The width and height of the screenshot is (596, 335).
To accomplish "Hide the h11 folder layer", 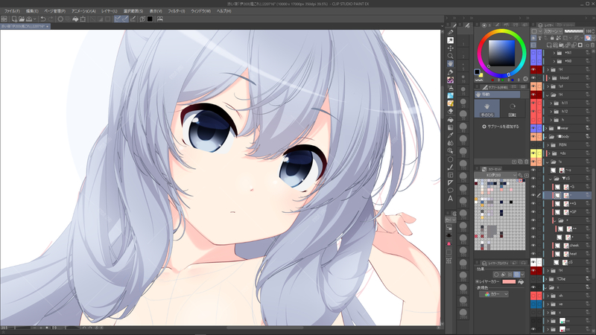I will pyautogui.click(x=533, y=103).
